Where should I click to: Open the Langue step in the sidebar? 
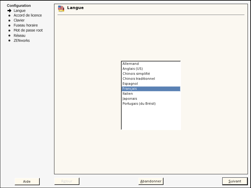click(19, 10)
